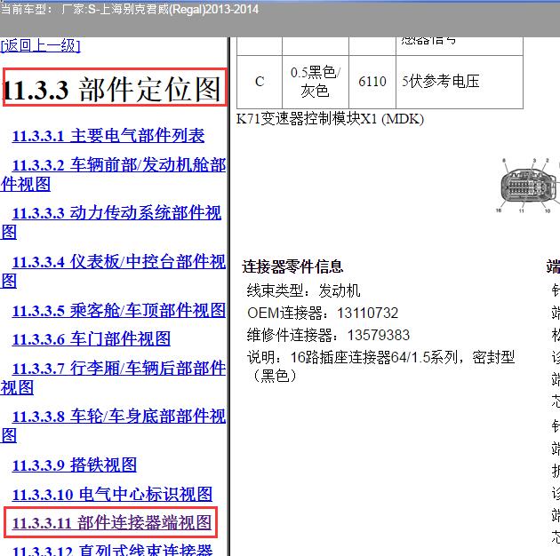Open 11.3.3.8 车轮/车身底部部件视图

[x=113, y=425]
